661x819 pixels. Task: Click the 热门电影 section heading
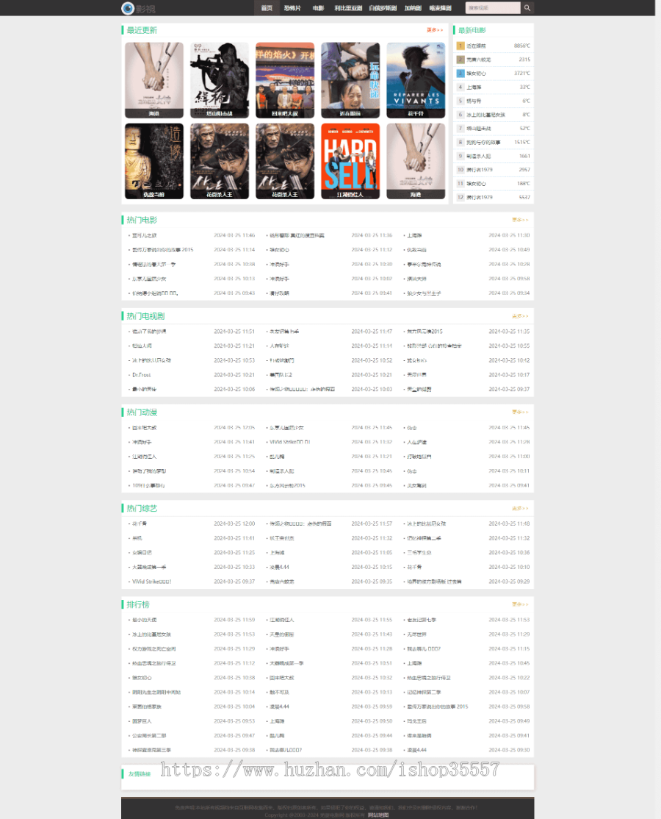point(142,220)
